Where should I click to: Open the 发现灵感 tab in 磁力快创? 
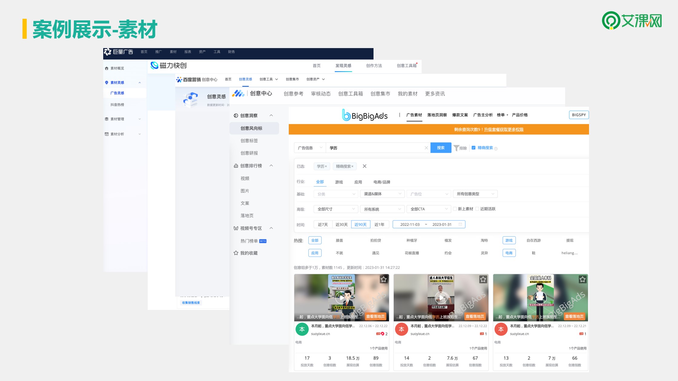click(343, 66)
